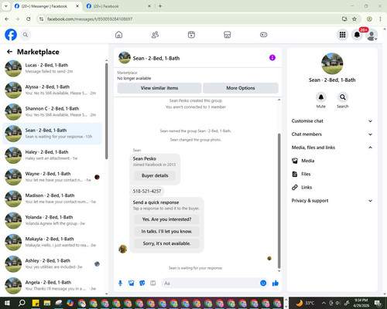Image resolution: width=387 pixels, height=309 pixels.
Task: Open the nine-dot menu grid icon
Action: coord(342,35)
